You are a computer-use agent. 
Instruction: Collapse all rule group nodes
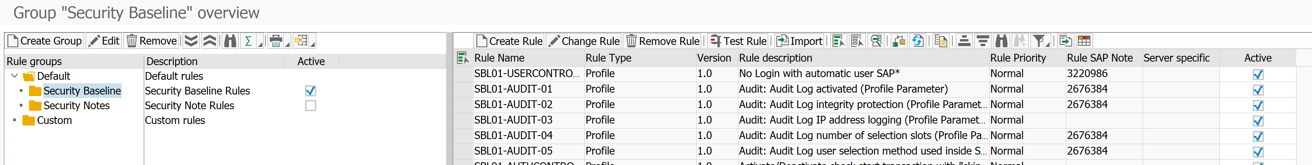210,41
